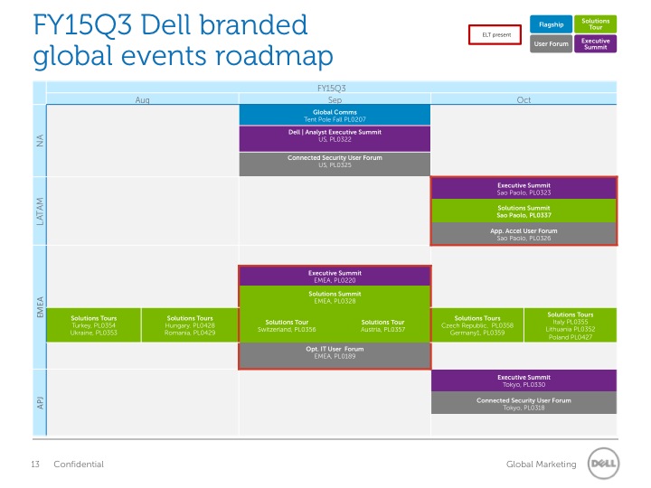Select Solutions Tour Switzerland PL0356 entry

(287, 325)
